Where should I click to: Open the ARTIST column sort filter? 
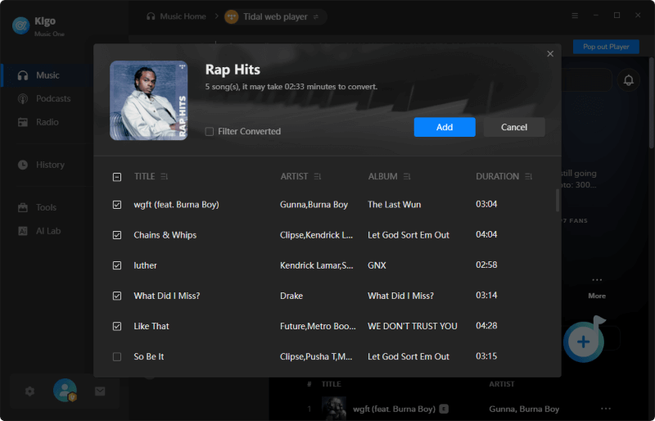coord(318,177)
